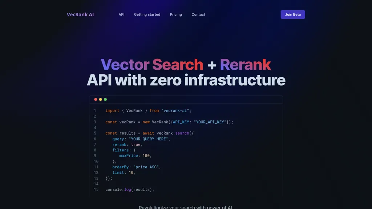Go to Getting started page
372x209 pixels.
147,15
